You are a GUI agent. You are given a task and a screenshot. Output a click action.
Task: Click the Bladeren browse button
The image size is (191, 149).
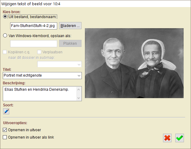(70, 26)
